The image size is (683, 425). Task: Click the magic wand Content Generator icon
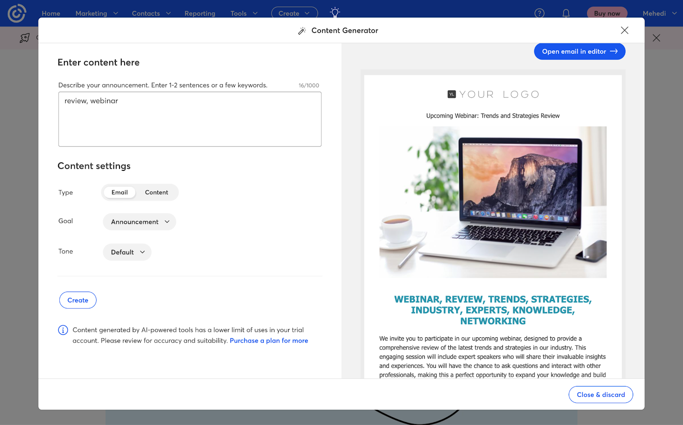tap(302, 31)
